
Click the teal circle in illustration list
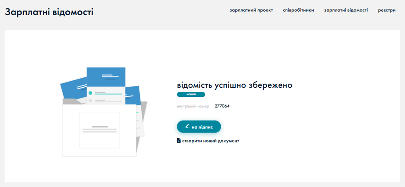[x=90, y=93]
